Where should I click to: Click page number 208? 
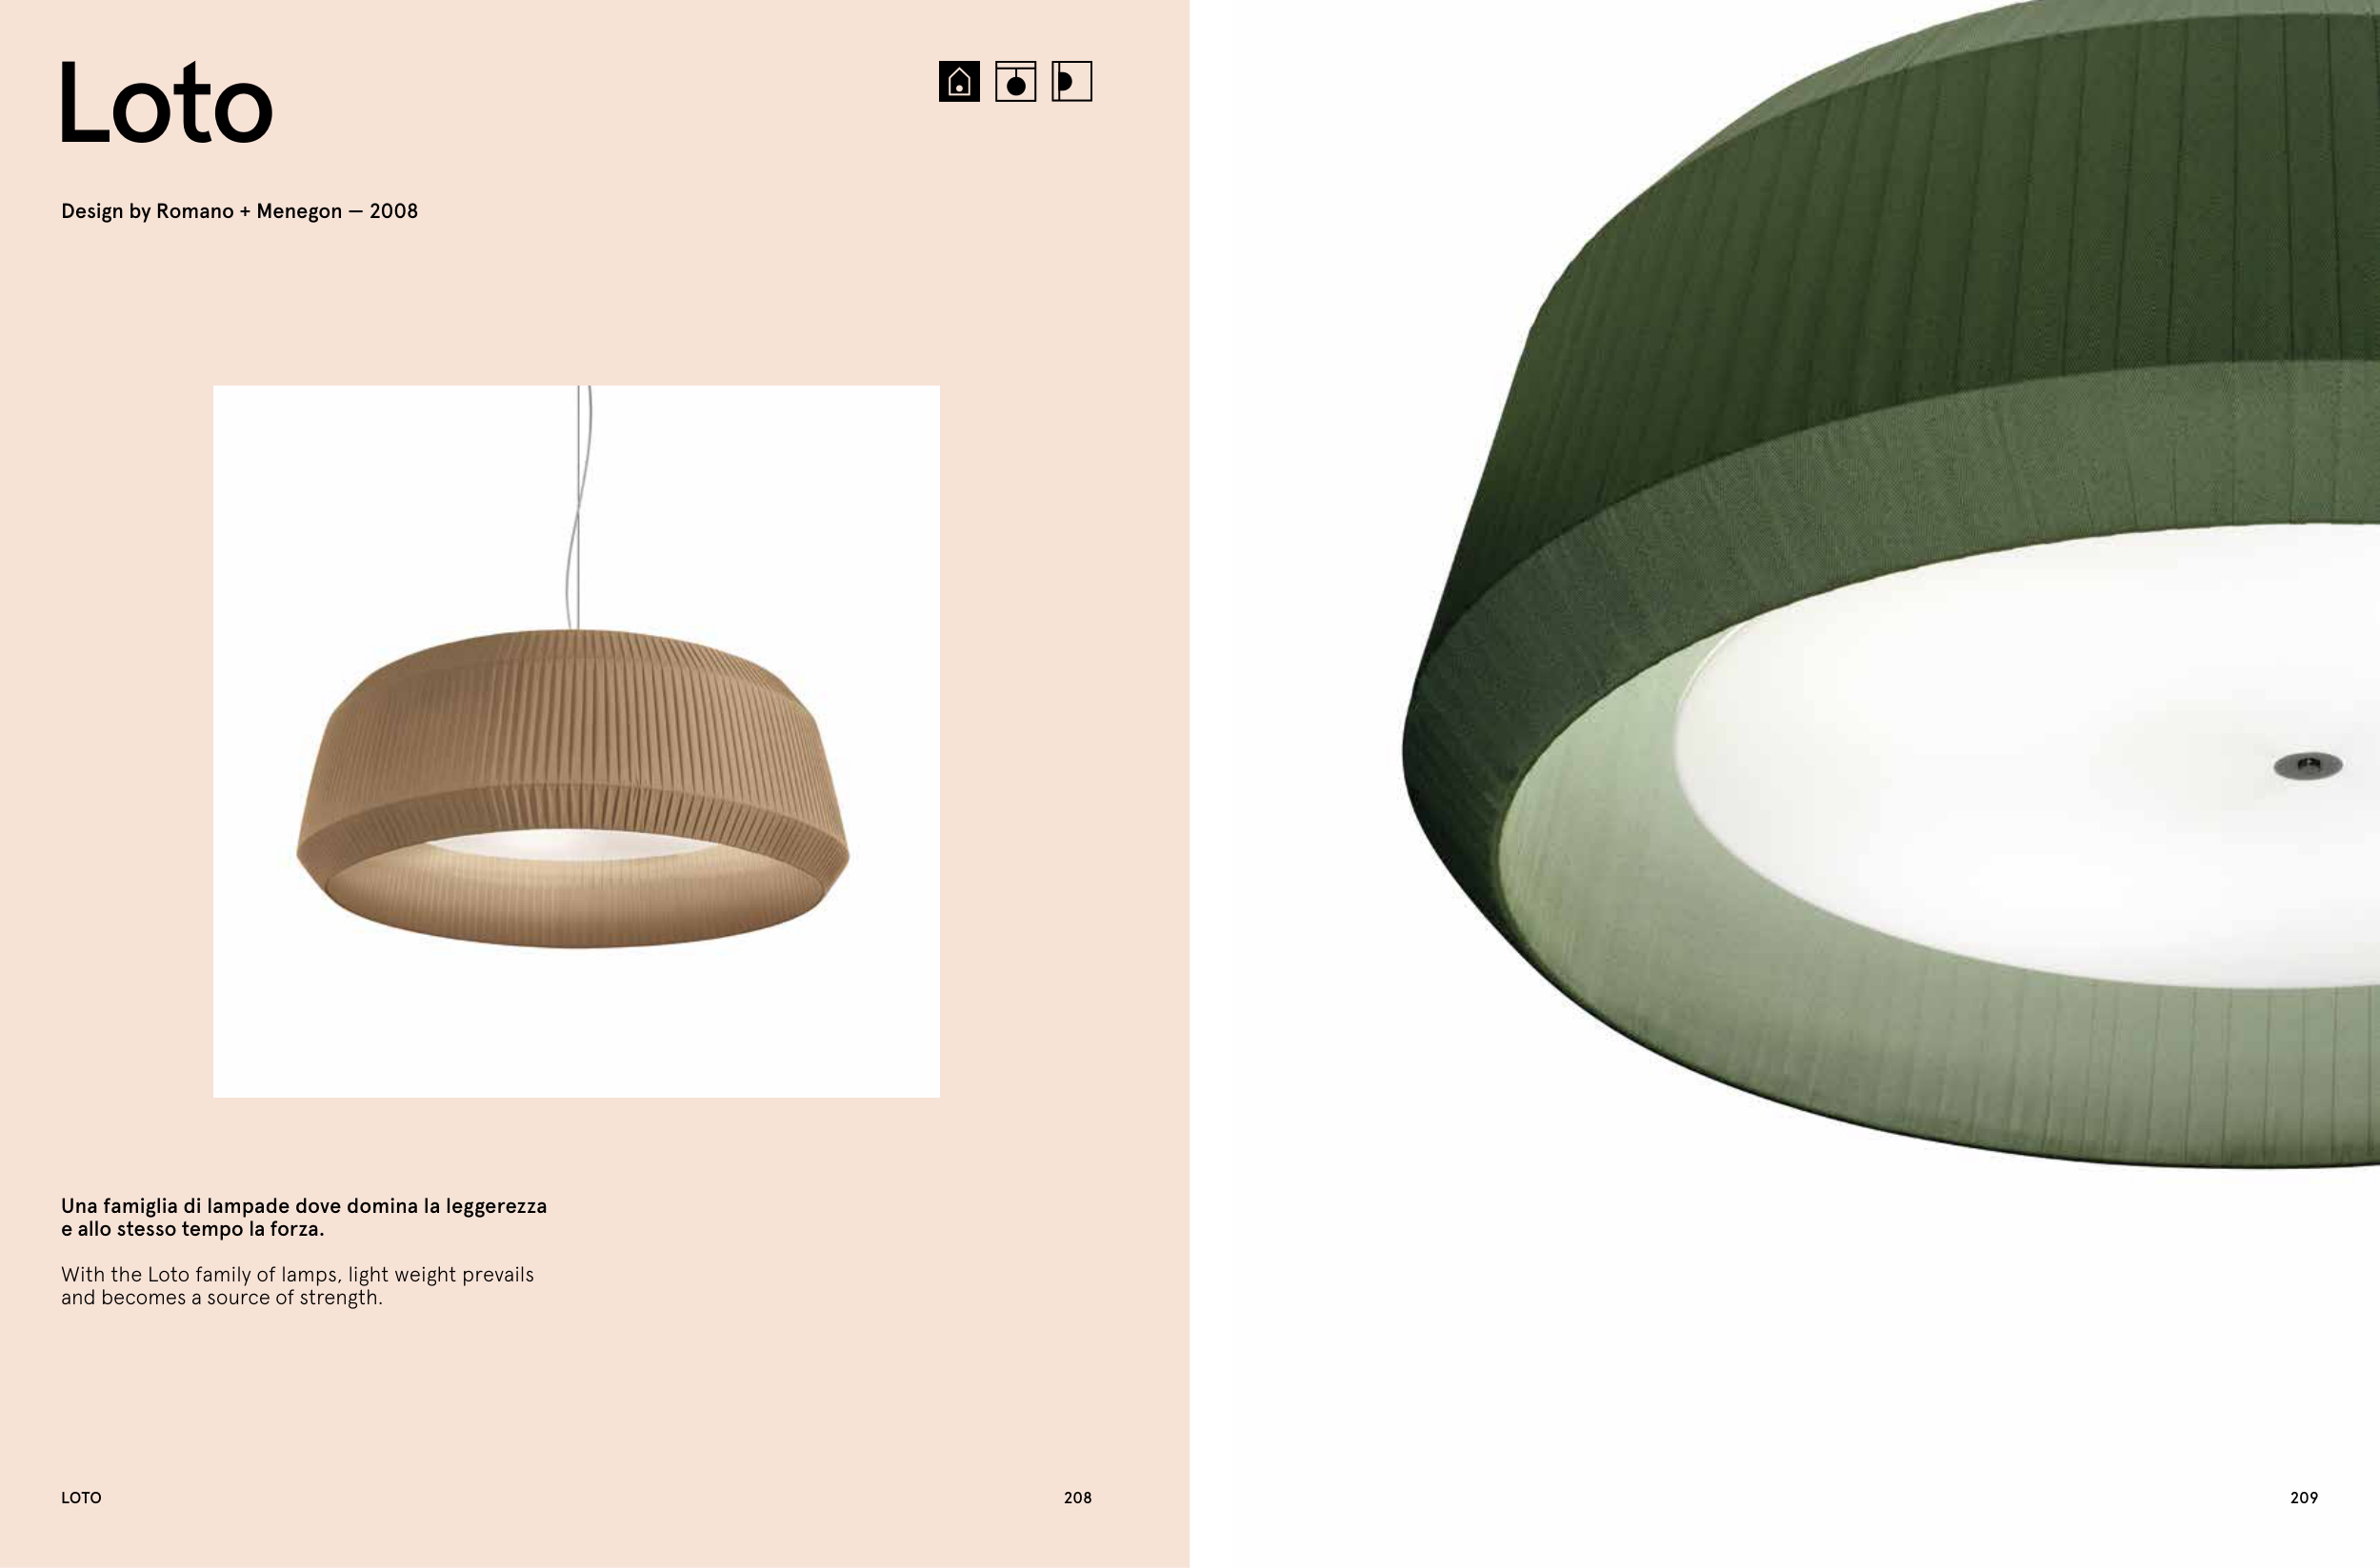(x=1077, y=1497)
